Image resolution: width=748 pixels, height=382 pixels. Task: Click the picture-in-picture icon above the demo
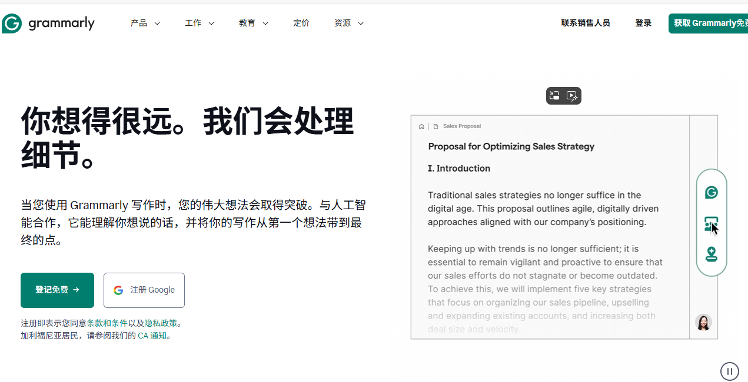coord(554,96)
